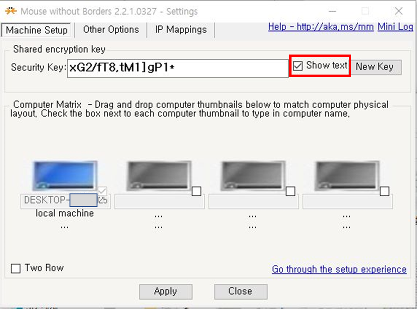Check the box of the third computer

pos(291,191)
